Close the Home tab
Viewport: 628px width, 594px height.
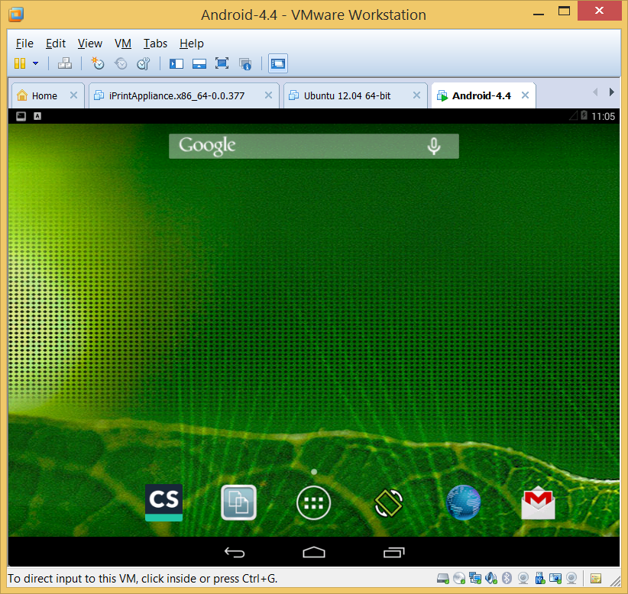73,95
